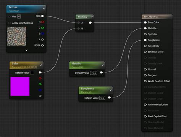This screenshot has width=181, height=137.
Task: Toggle the UVs input pin on Texture
Action: (x=10, y=17)
